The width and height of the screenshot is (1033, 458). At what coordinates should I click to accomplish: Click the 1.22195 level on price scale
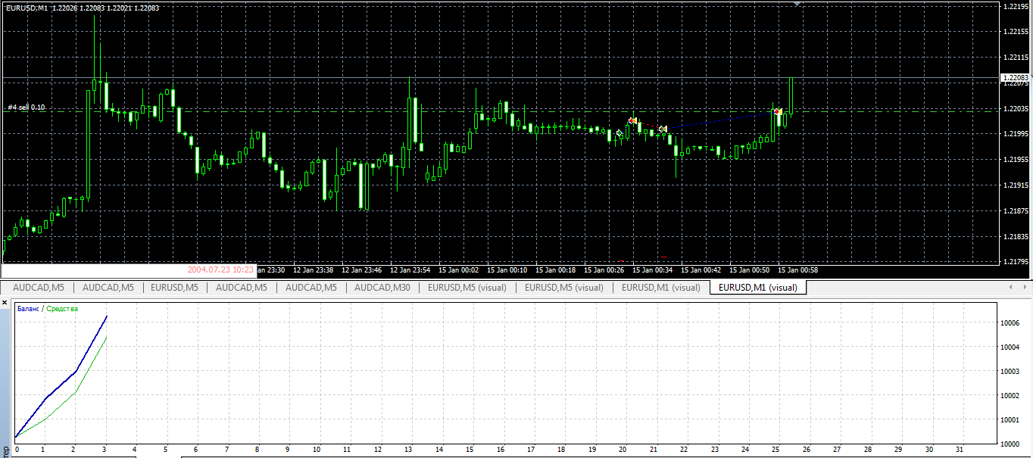(1015, 6)
